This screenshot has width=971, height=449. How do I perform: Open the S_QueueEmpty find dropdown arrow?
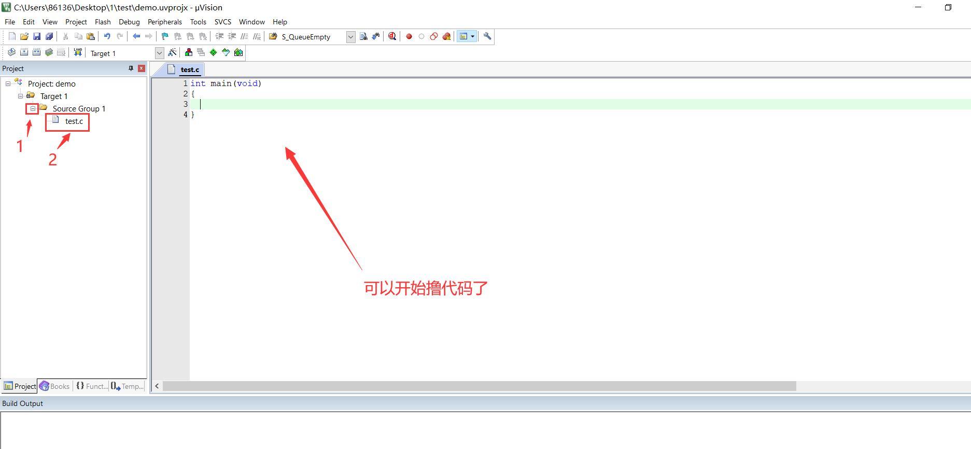click(350, 37)
